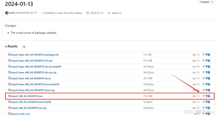Open msys2-x86_64-20240113.exe.sig link

(x=28, y=108)
